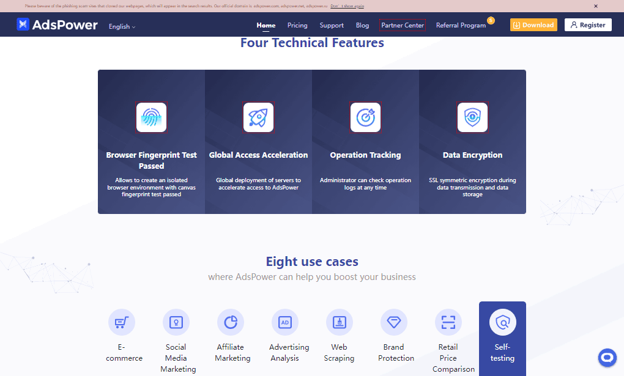Select the E-commerce cart icon
624x376 pixels.
122,322
